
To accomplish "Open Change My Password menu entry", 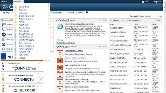I will coord(26,46).
